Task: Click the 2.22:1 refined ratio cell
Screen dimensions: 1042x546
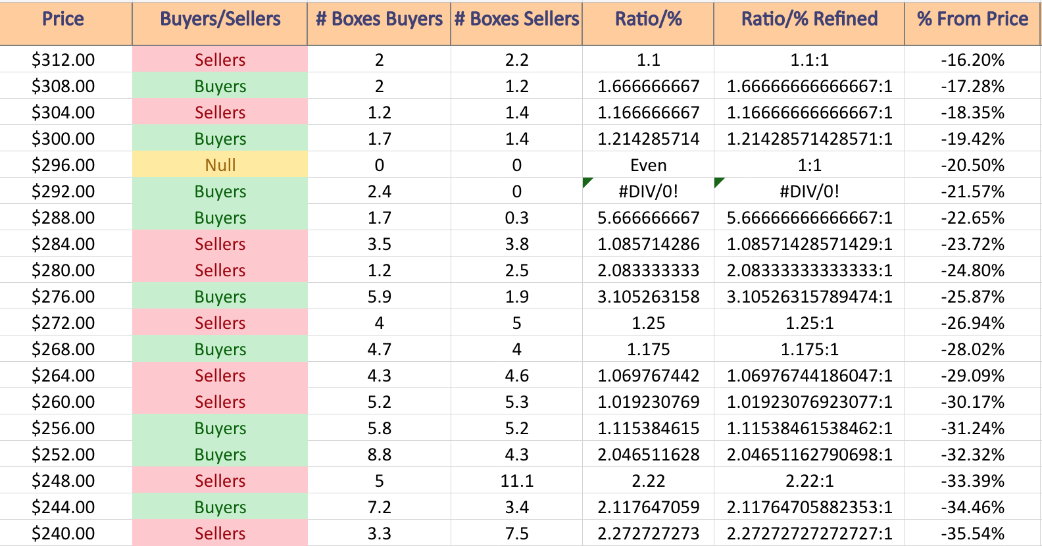Action: pyautogui.click(x=809, y=481)
